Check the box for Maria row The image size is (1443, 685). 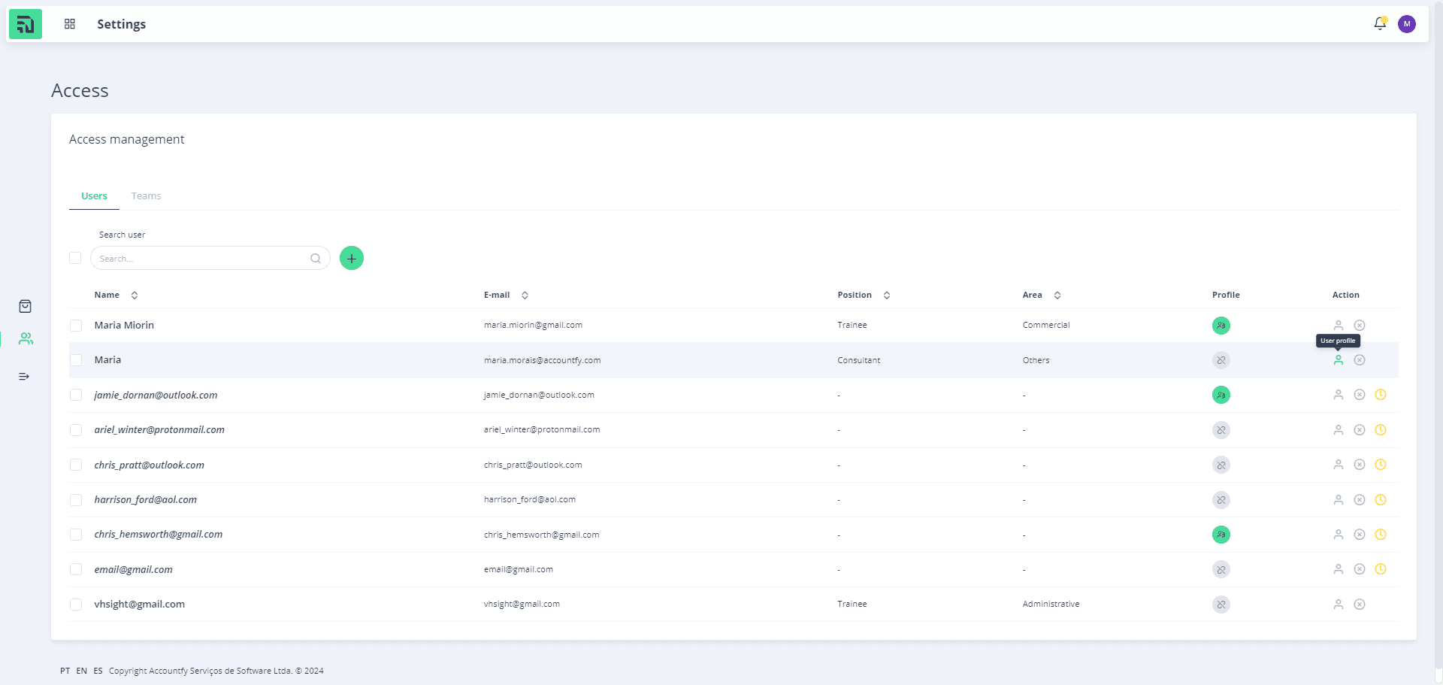[x=76, y=360]
